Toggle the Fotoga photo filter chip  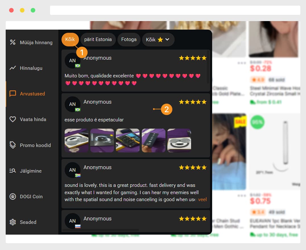129,40
